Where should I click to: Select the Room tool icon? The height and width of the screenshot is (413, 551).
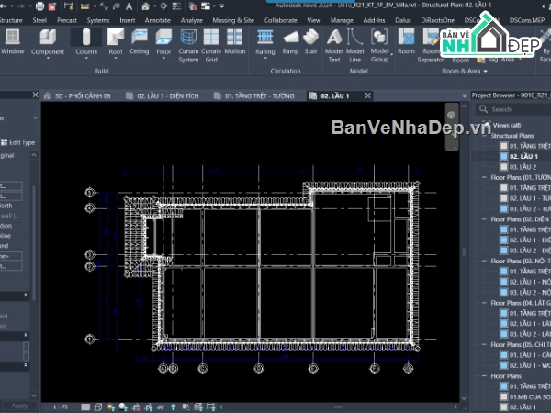tap(406, 37)
